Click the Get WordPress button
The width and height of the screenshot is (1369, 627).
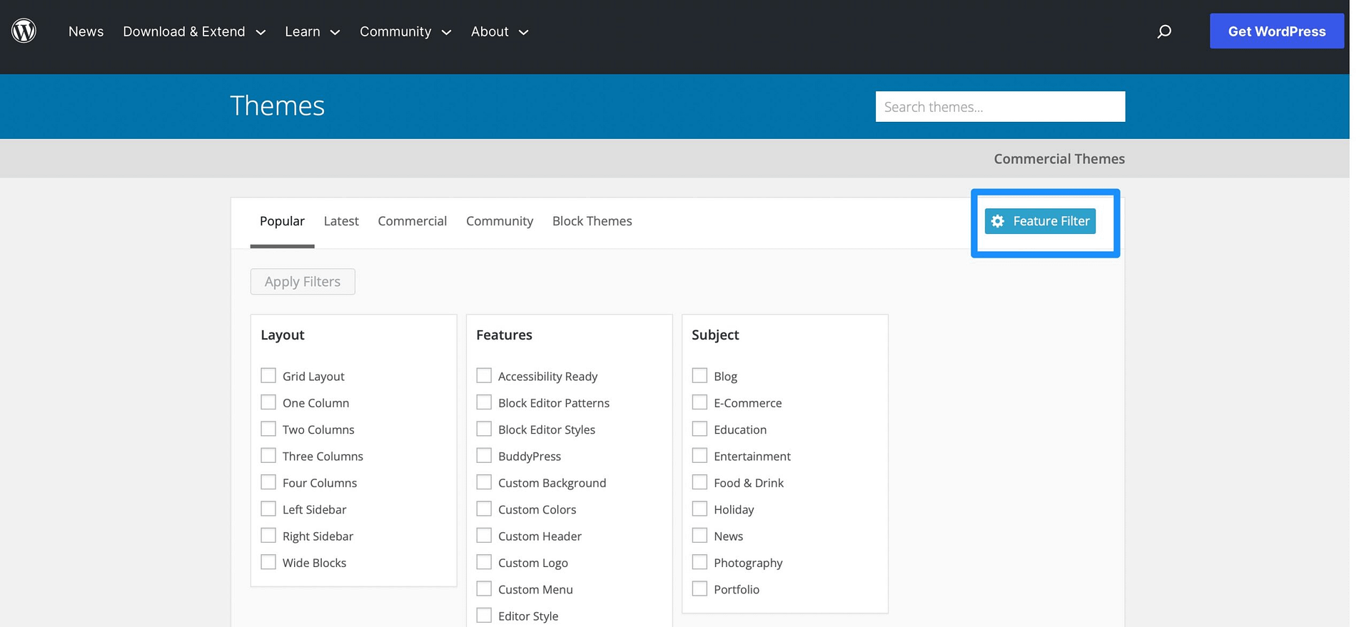pos(1276,31)
